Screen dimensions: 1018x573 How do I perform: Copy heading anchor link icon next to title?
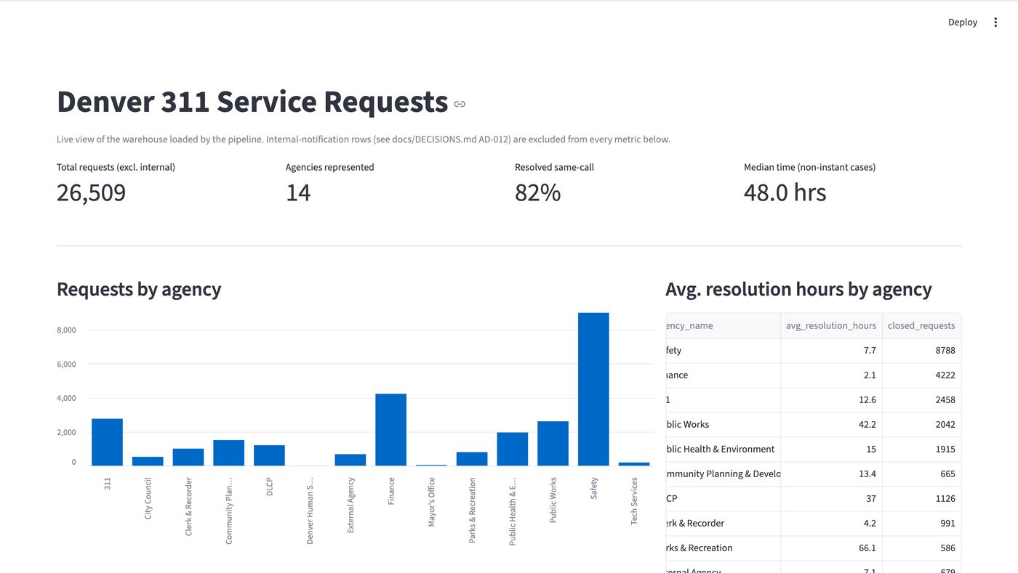pyautogui.click(x=460, y=104)
